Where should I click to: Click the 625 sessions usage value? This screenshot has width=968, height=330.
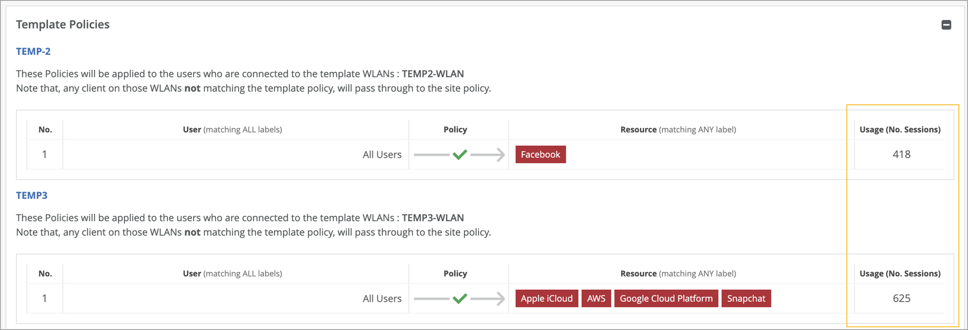tap(901, 299)
